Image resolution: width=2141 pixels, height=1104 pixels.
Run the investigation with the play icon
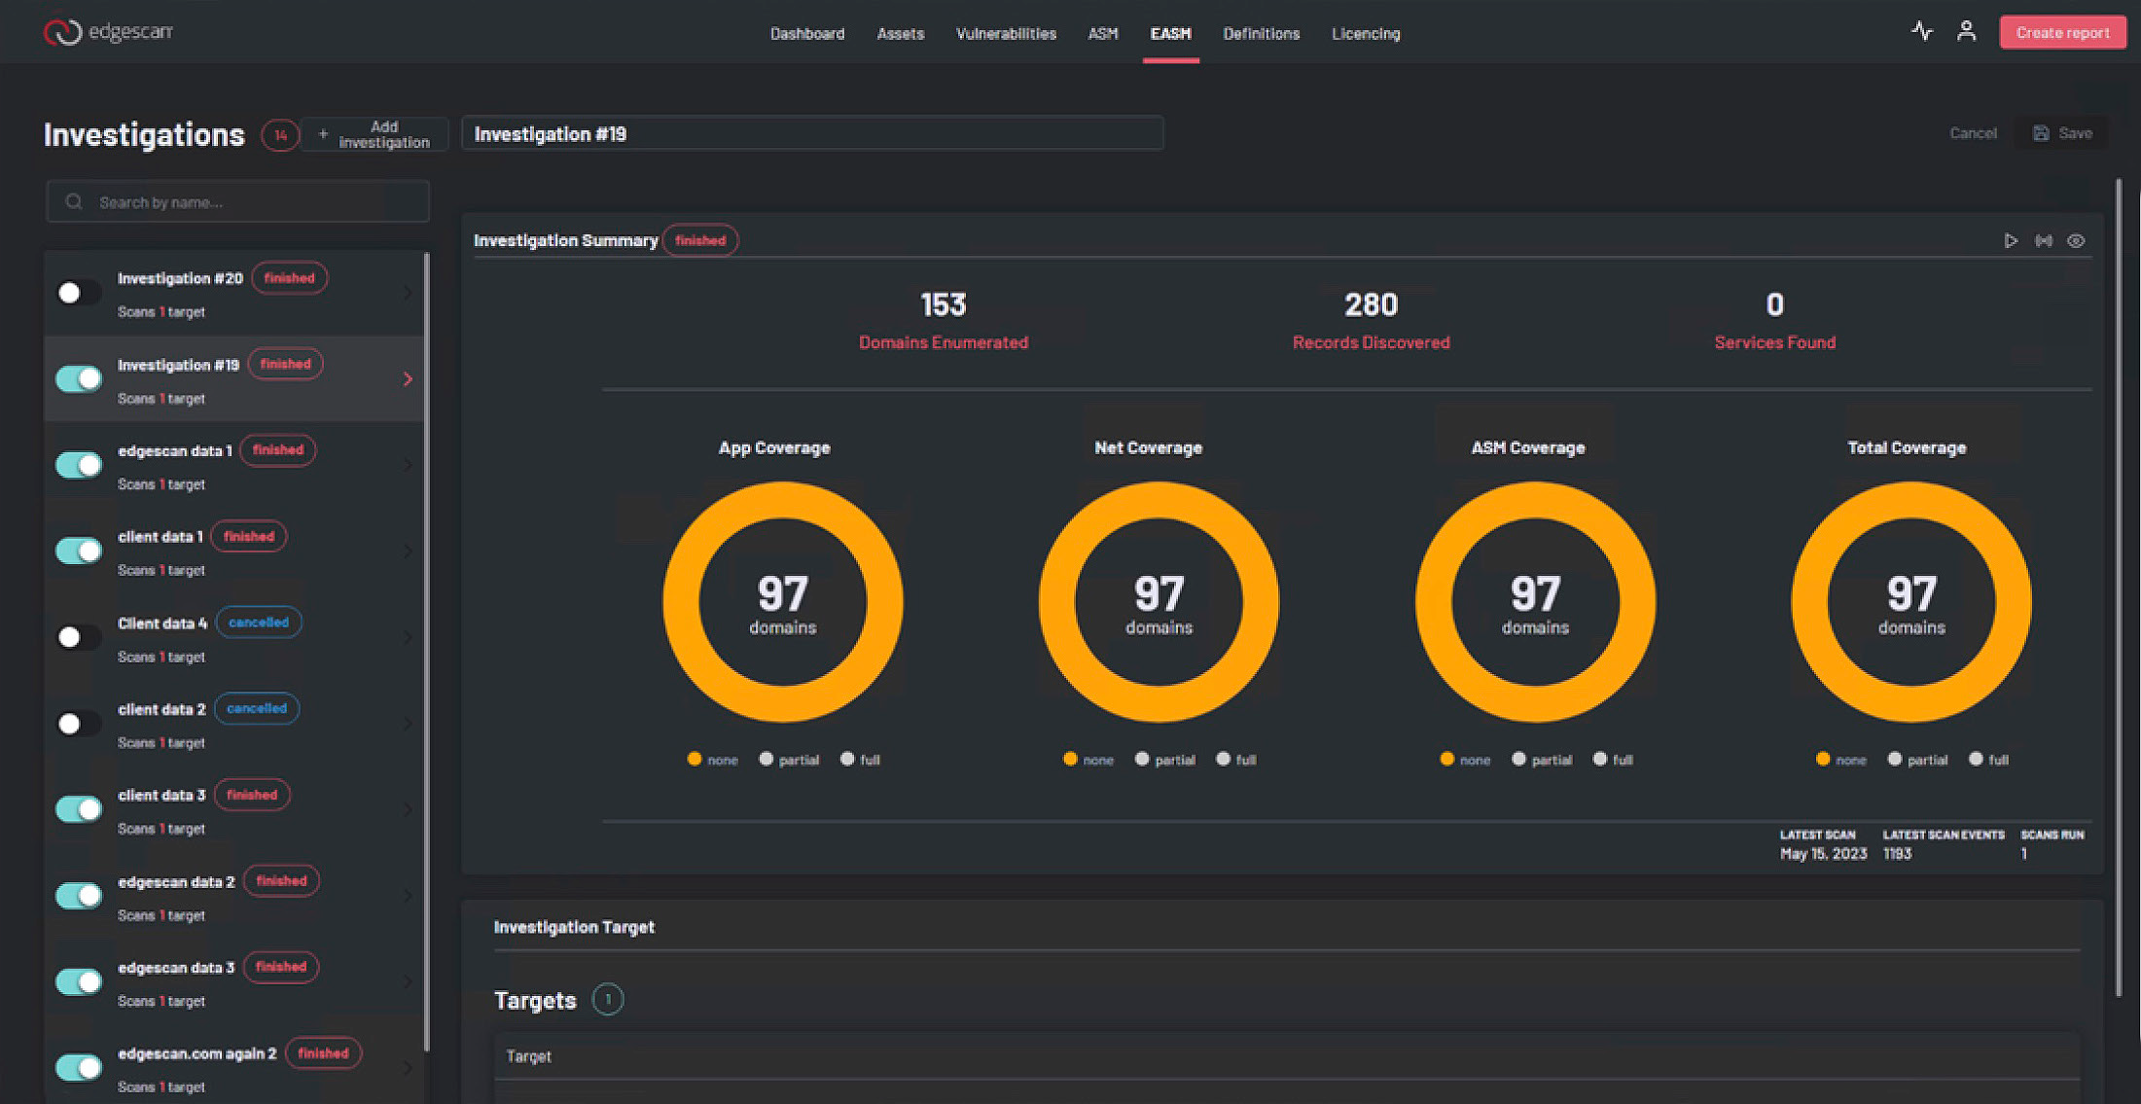tap(2011, 240)
